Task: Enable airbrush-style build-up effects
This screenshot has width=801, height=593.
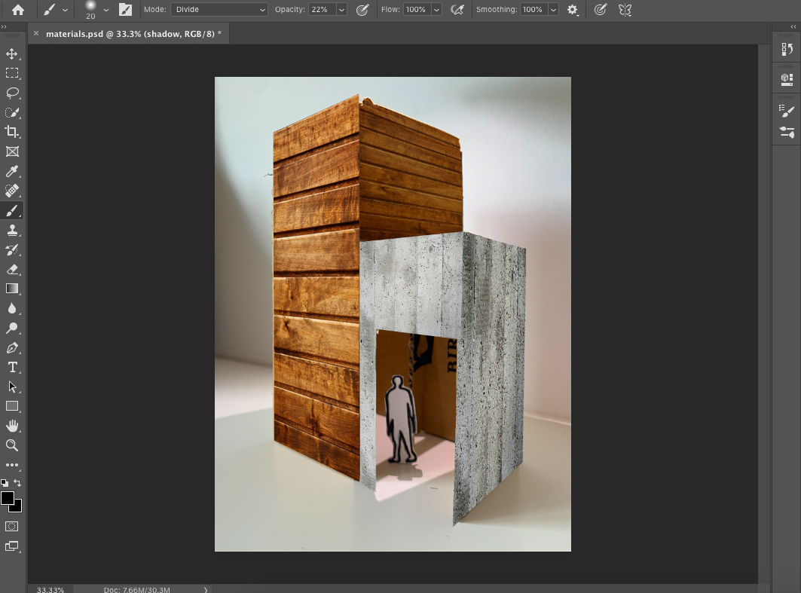Action: tap(457, 10)
